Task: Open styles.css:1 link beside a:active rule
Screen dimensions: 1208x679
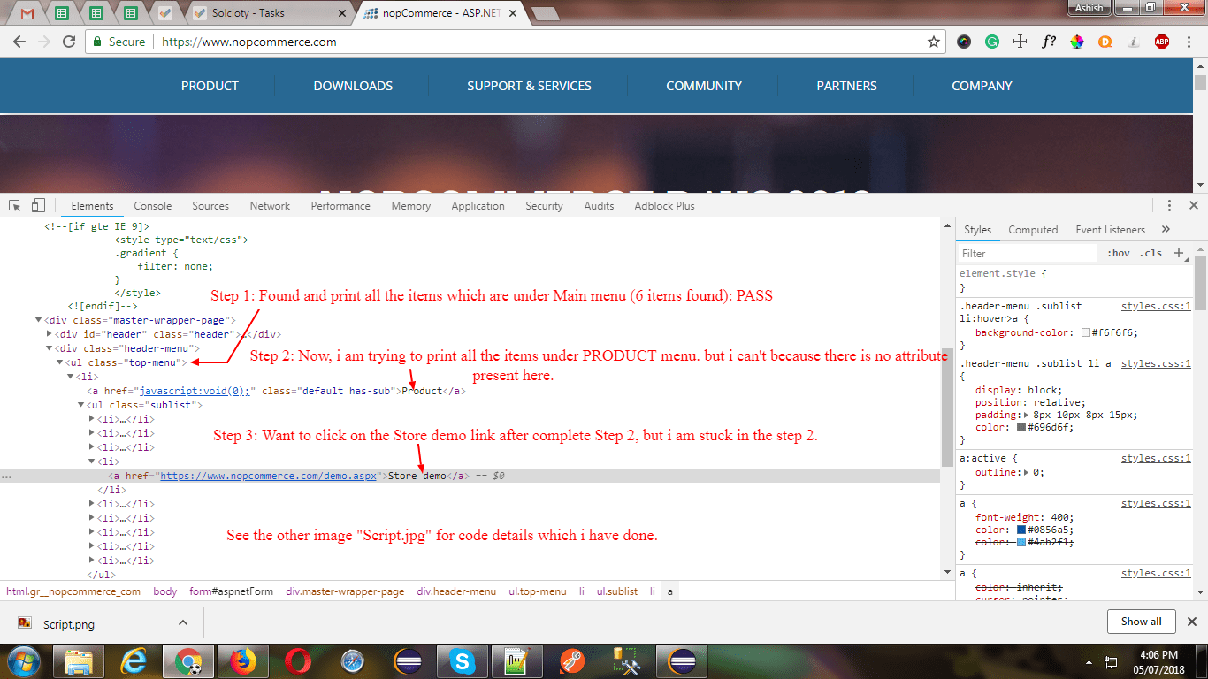Action: pos(1156,458)
